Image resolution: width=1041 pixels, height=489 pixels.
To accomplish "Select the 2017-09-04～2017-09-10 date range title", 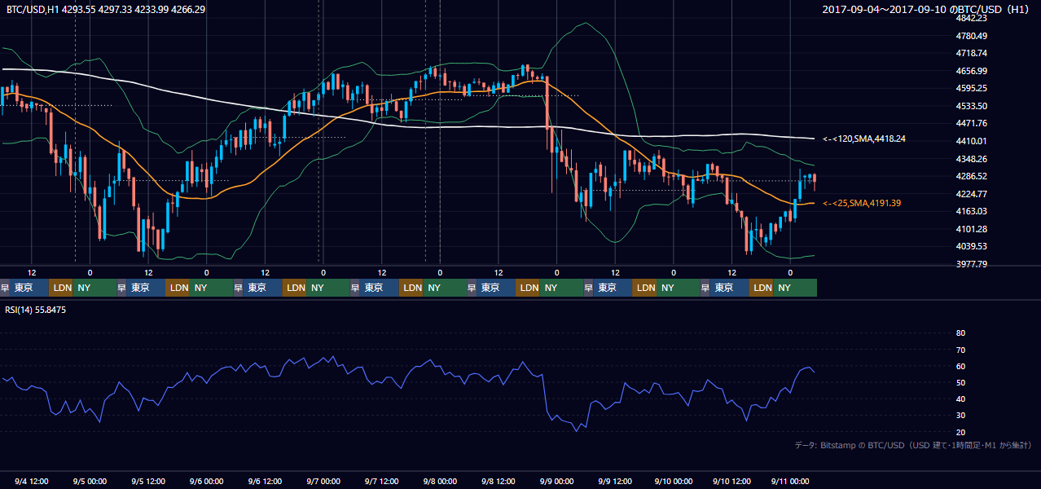I will [x=926, y=10].
